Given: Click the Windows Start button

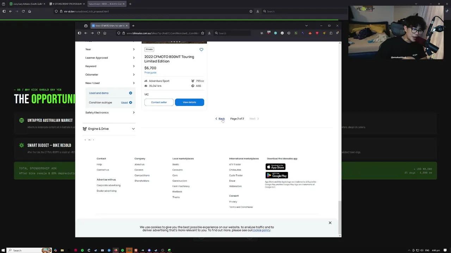Looking at the screenshot, I should 4,250.
